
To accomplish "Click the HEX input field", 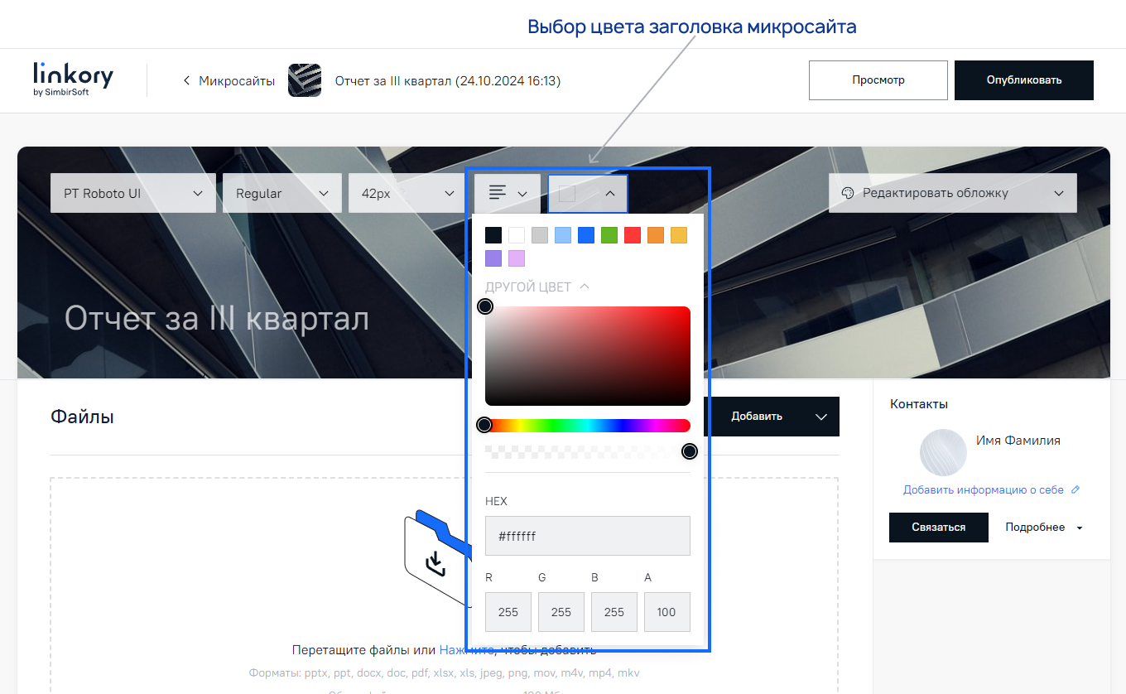I will click(587, 536).
